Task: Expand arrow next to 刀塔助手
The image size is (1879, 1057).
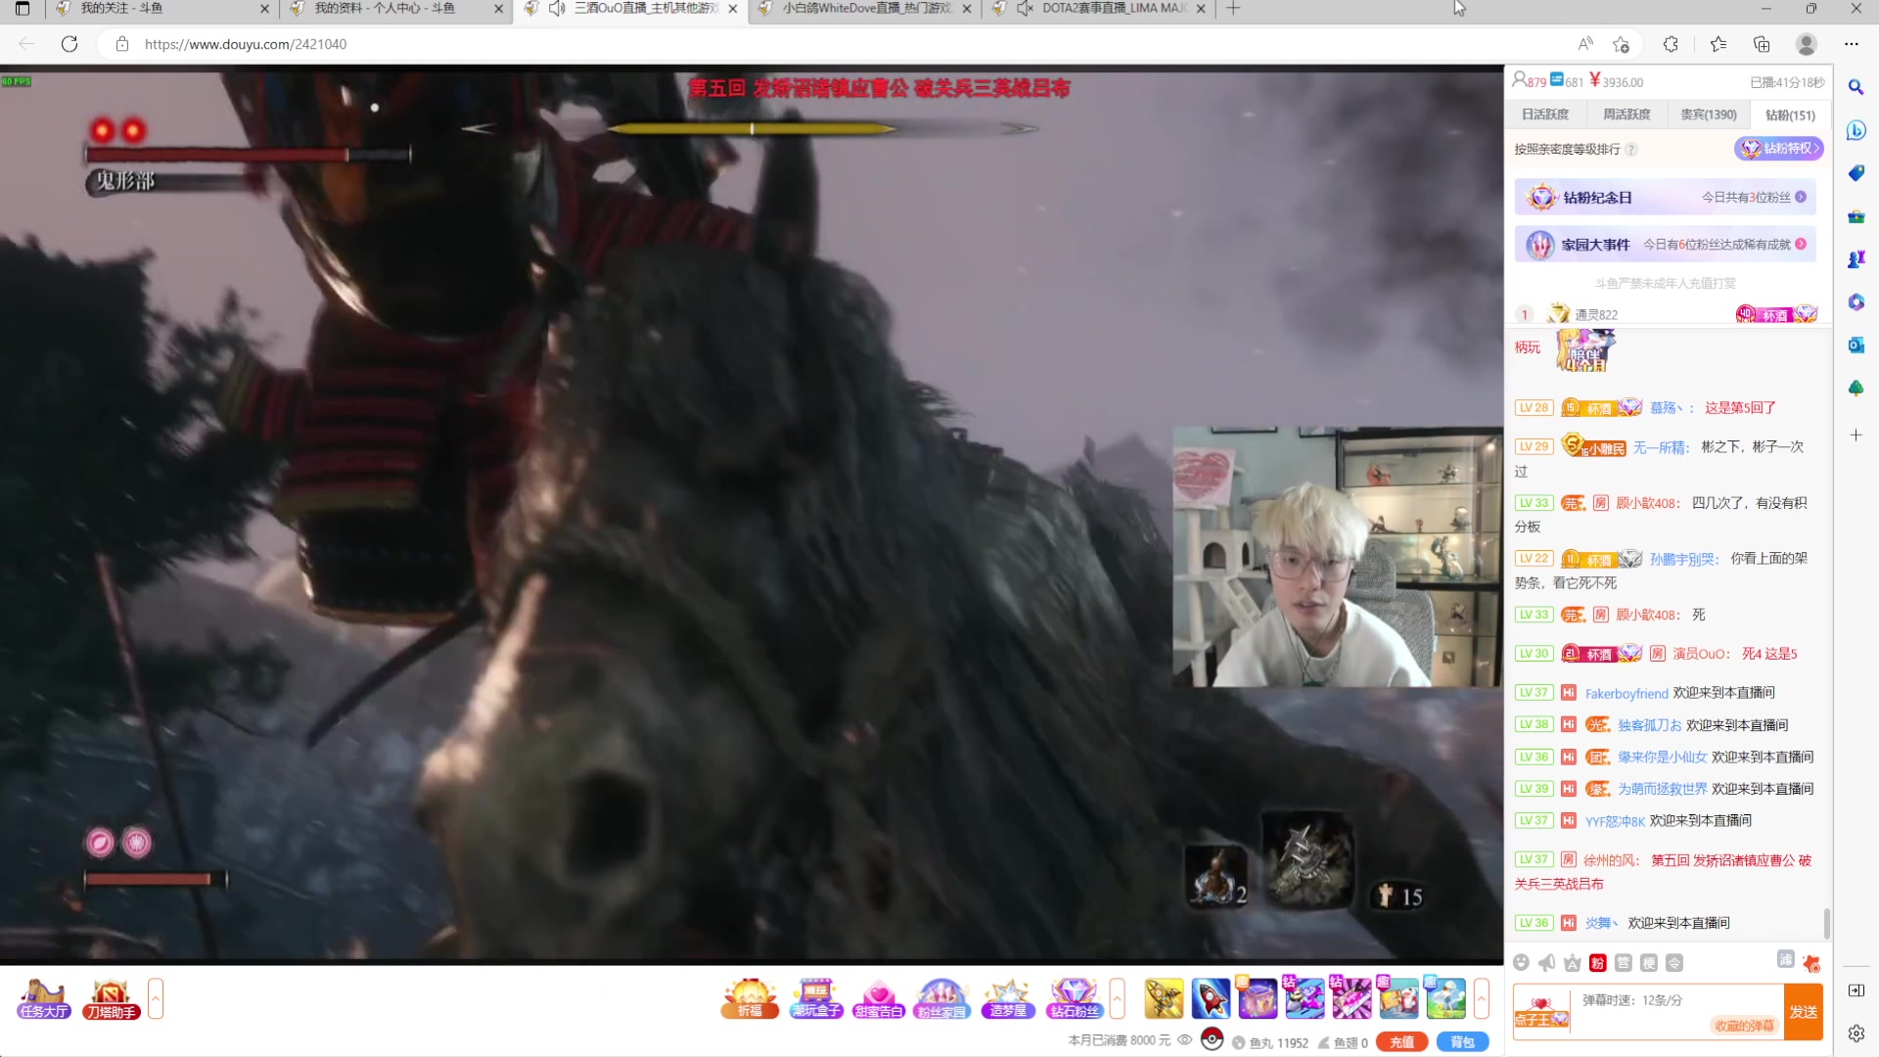Action: click(x=156, y=999)
